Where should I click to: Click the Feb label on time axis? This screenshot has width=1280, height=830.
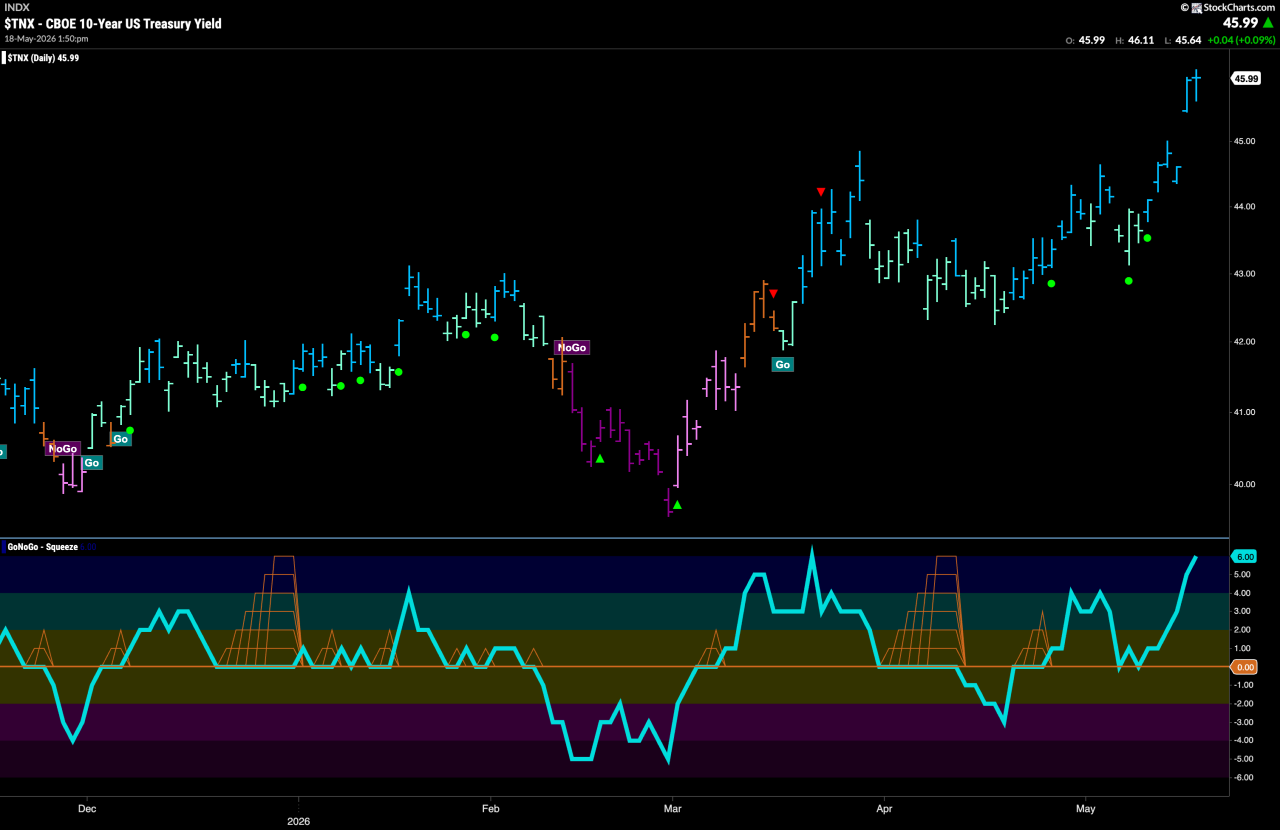tap(490, 809)
